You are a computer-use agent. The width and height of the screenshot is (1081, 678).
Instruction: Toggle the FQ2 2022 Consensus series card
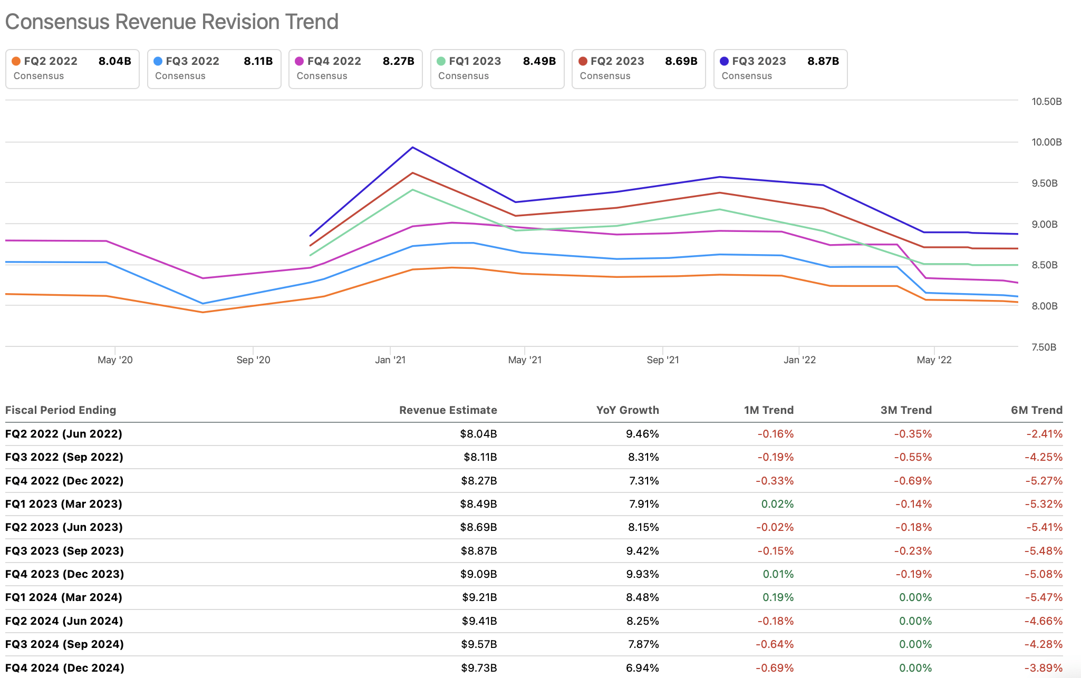(72, 69)
